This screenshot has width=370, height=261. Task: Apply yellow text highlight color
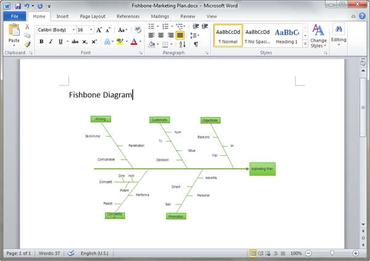click(120, 42)
